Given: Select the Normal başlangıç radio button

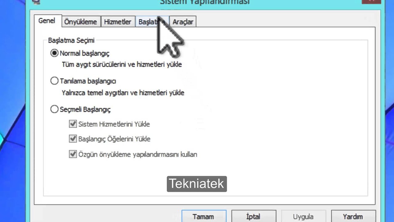Looking at the screenshot, I should pos(54,53).
